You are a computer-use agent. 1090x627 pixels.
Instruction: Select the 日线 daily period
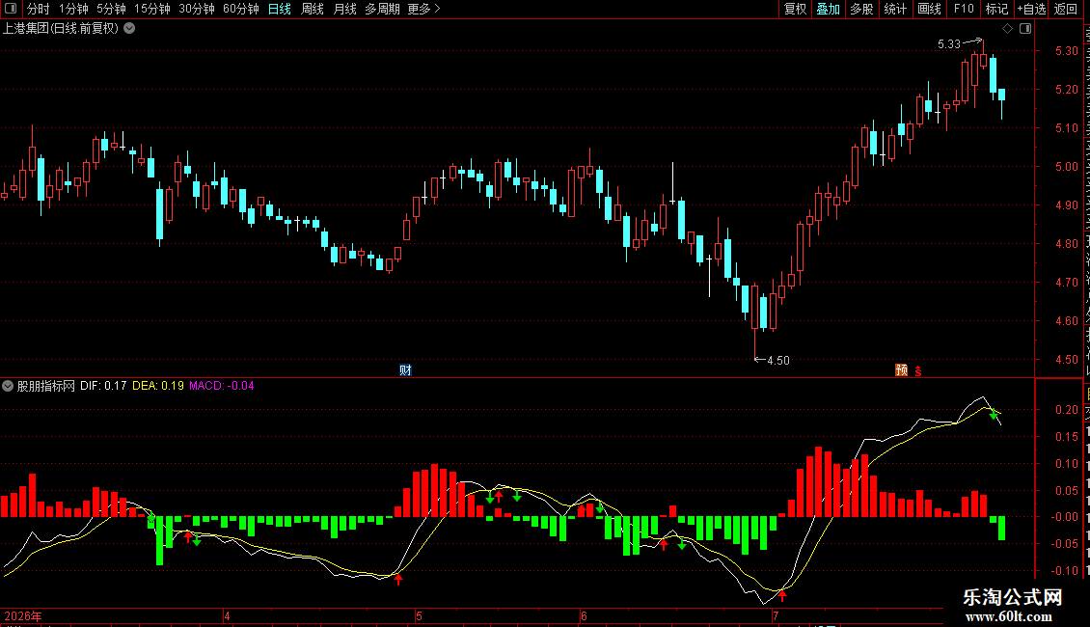click(280, 9)
